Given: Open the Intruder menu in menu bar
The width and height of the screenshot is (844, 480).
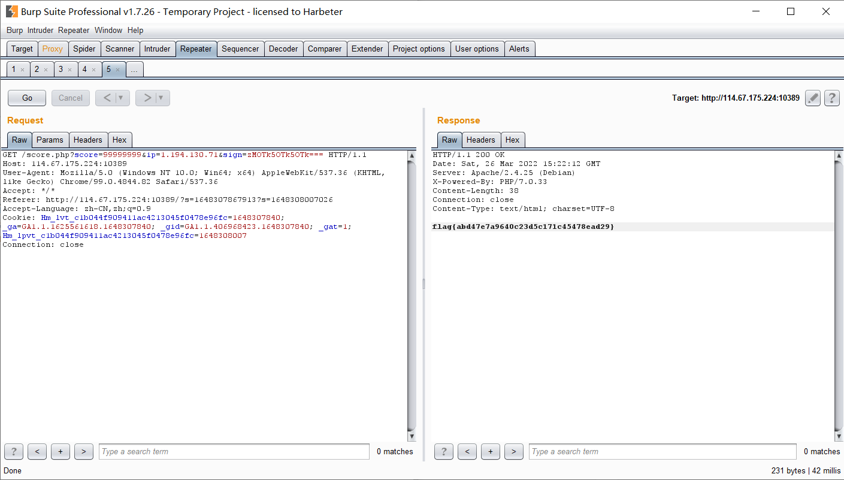Looking at the screenshot, I should coord(41,31).
